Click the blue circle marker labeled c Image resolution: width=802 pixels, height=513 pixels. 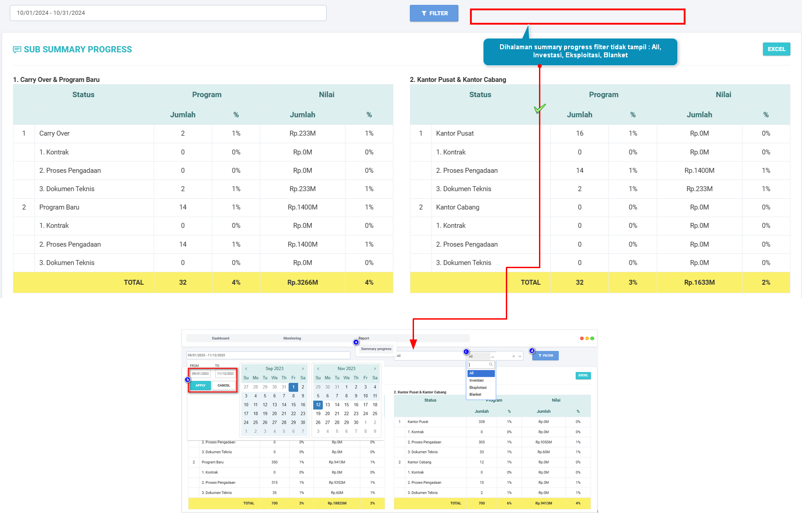pyautogui.click(x=466, y=352)
